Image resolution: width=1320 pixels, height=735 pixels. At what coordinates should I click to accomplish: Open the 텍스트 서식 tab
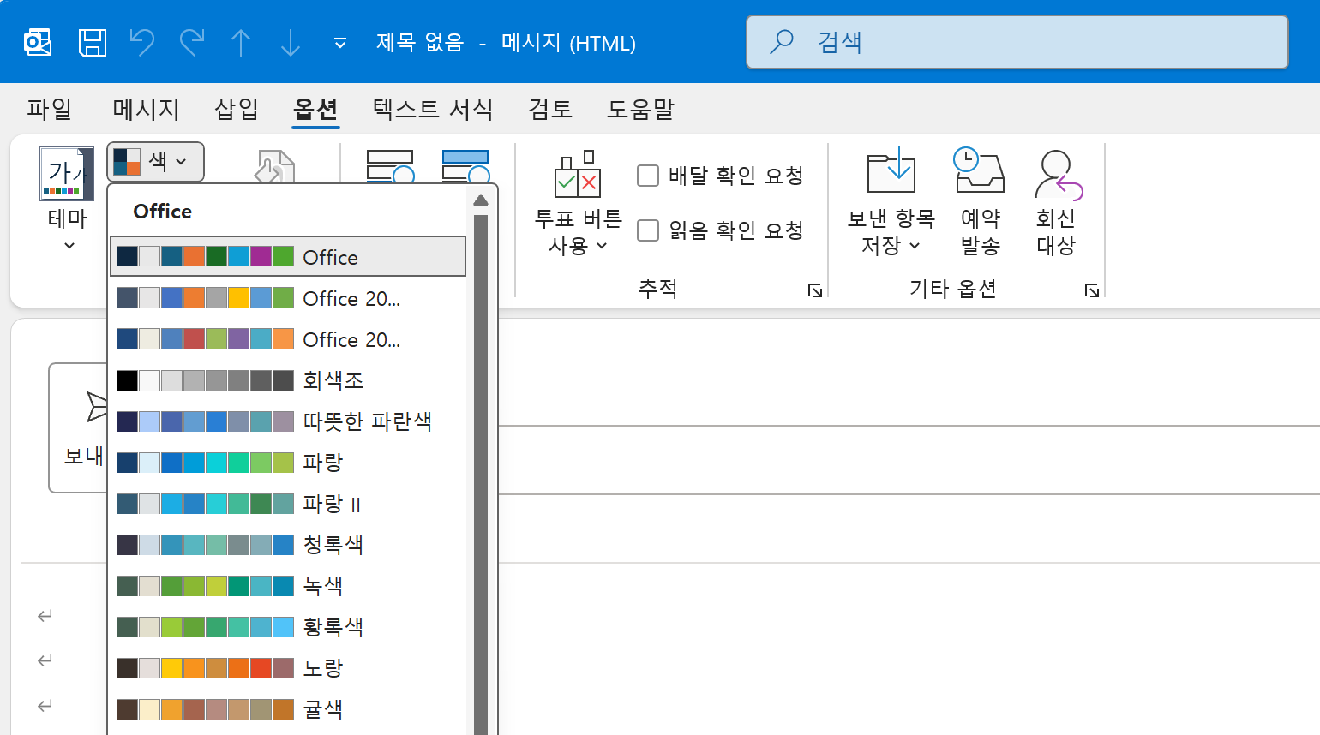(433, 109)
